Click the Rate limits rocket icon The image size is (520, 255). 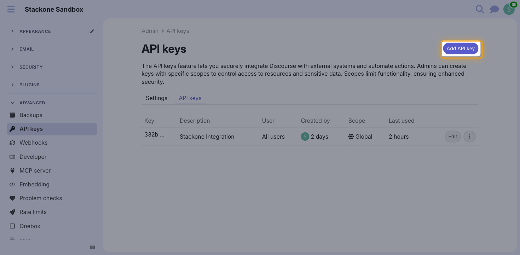(12, 212)
